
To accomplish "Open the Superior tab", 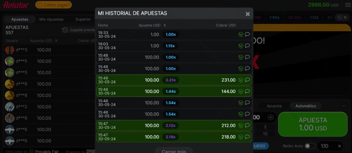I will tap(83, 19).
